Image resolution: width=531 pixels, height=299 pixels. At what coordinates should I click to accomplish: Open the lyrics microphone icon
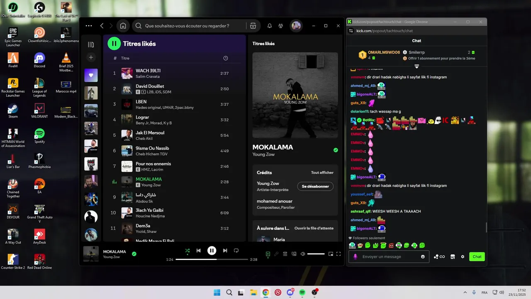276,254
